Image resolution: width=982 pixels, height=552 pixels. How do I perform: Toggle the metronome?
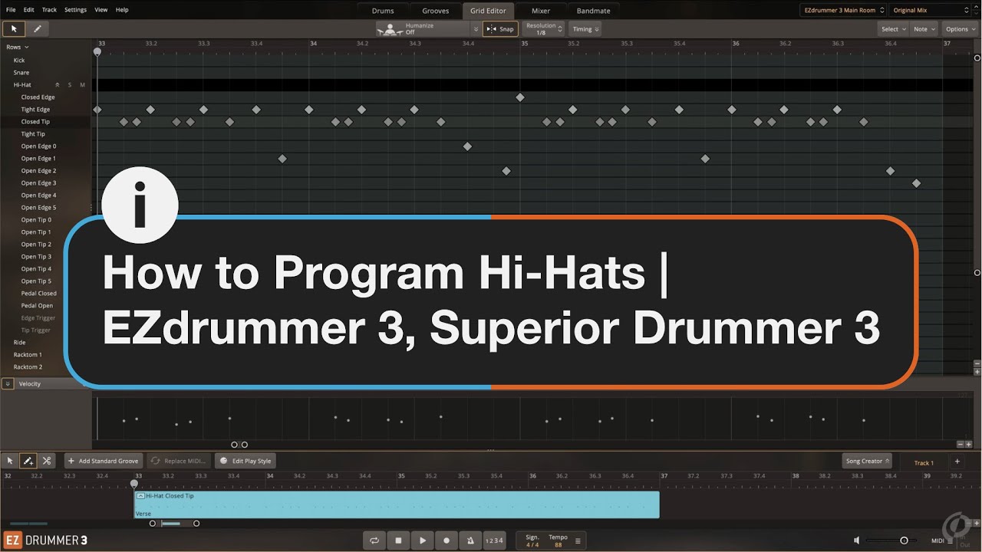[x=470, y=540]
